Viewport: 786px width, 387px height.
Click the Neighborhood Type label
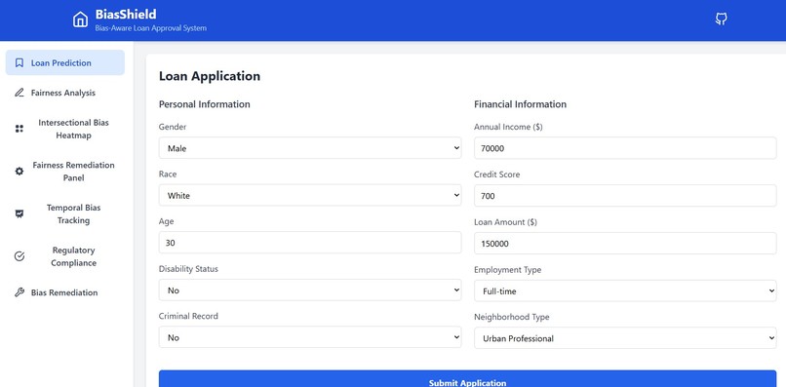(512, 317)
